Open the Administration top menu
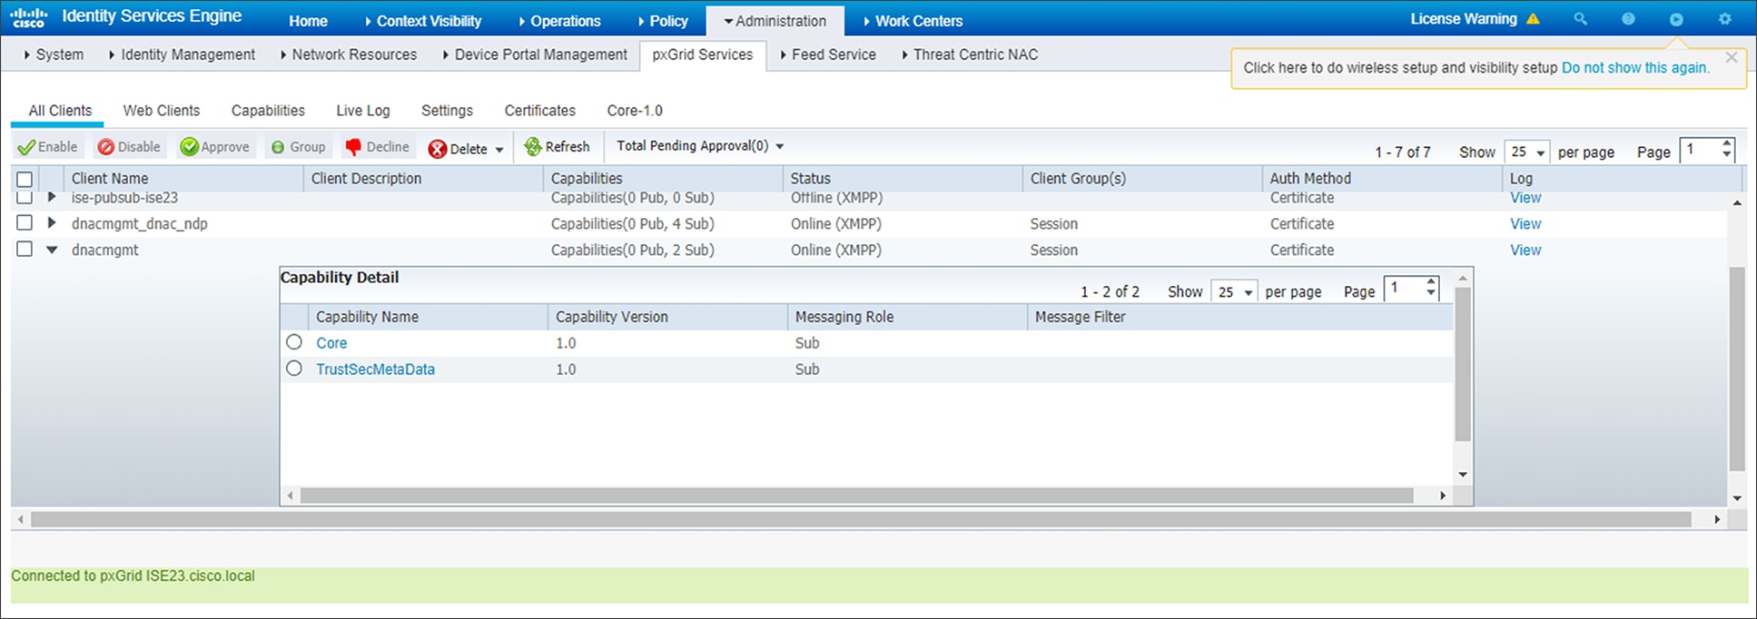Viewport: 1757px width, 619px height. [775, 21]
